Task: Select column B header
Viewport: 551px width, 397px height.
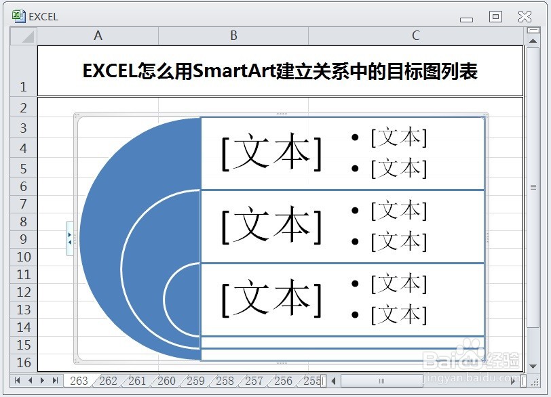Action: (x=233, y=35)
